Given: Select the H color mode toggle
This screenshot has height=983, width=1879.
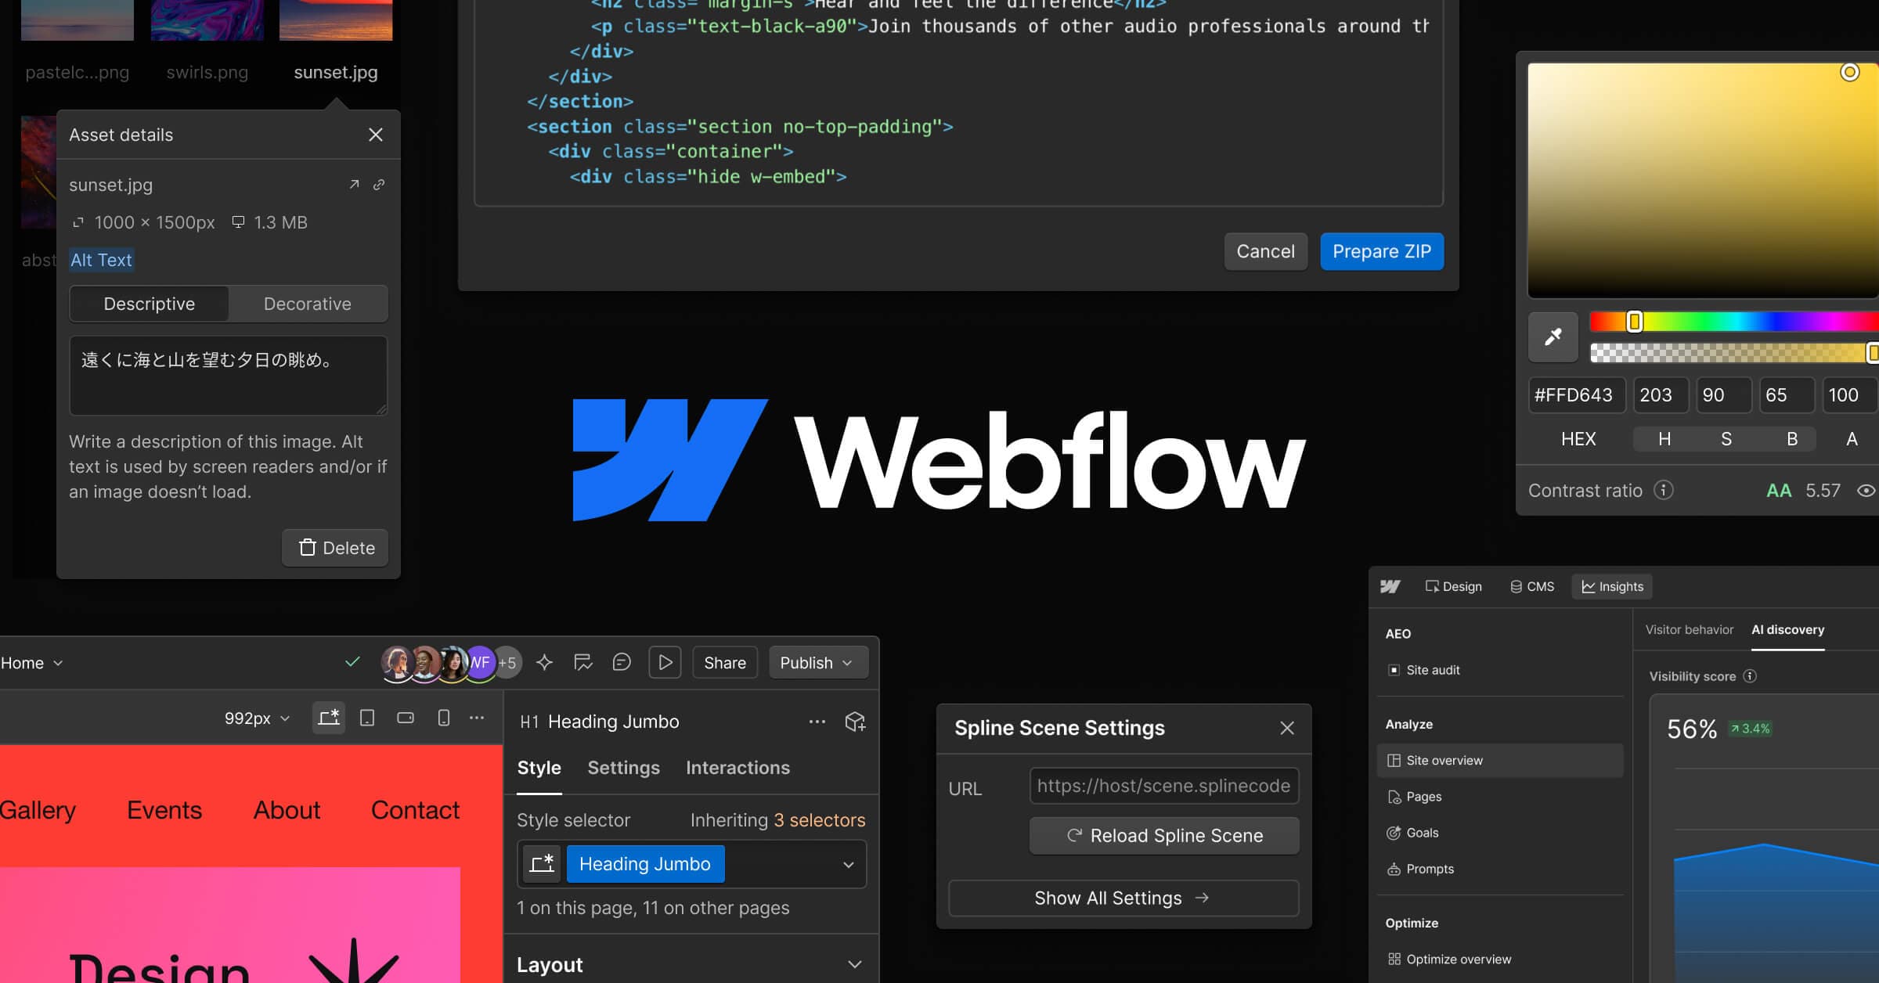Looking at the screenshot, I should (x=1664, y=439).
